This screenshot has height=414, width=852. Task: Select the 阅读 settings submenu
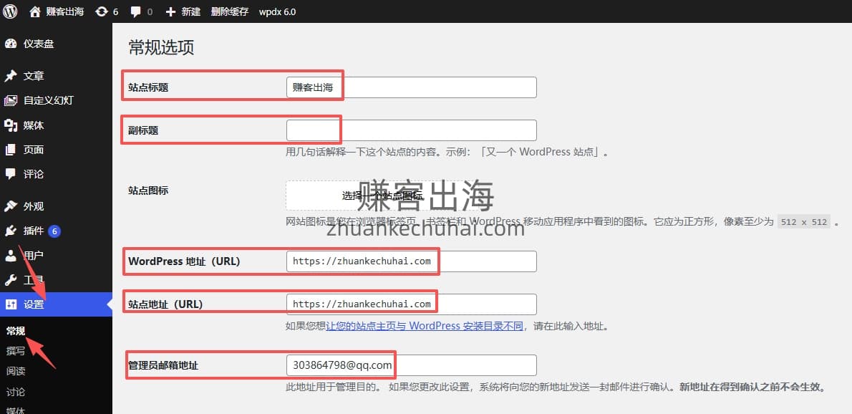point(16,371)
